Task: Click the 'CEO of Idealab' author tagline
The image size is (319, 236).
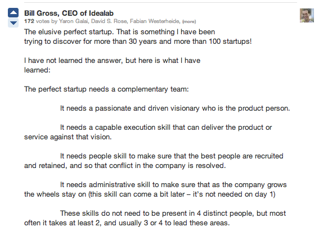Action: [88, 13]
